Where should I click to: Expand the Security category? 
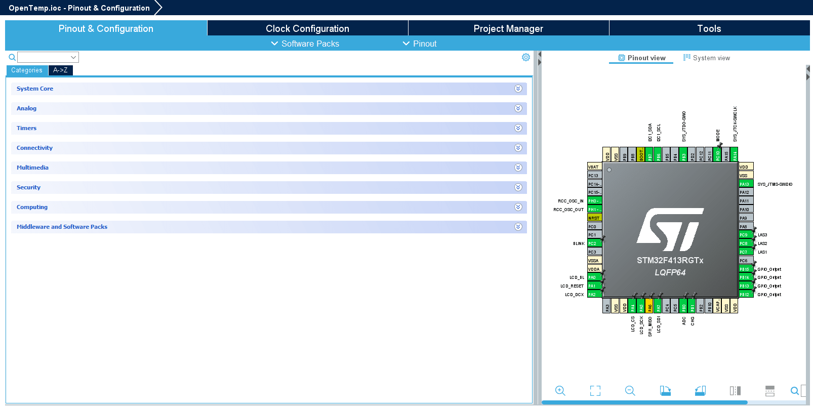click(518, 187)
